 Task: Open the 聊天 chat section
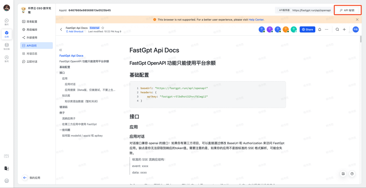(6, 22)
